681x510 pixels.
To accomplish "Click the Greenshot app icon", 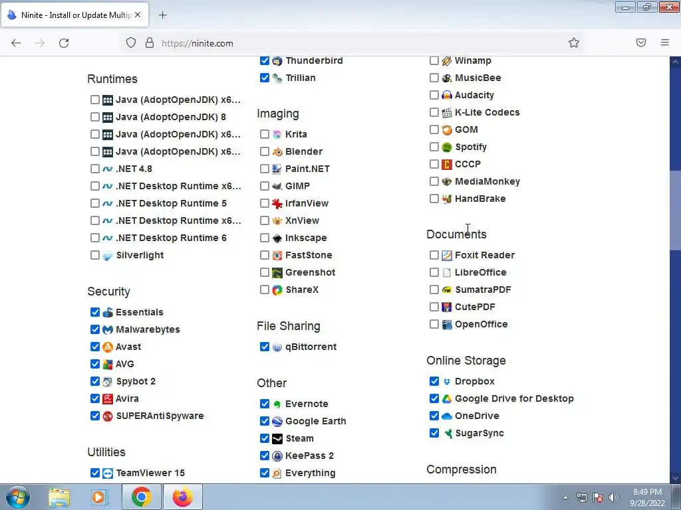I will [277, 273].
